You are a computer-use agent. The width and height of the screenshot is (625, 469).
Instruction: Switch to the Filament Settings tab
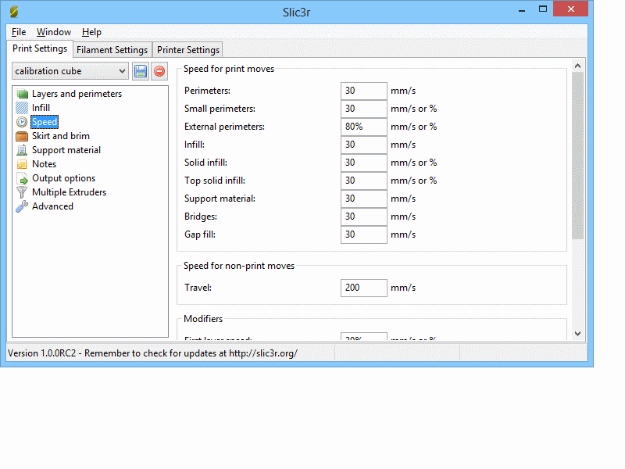(112, 50)
